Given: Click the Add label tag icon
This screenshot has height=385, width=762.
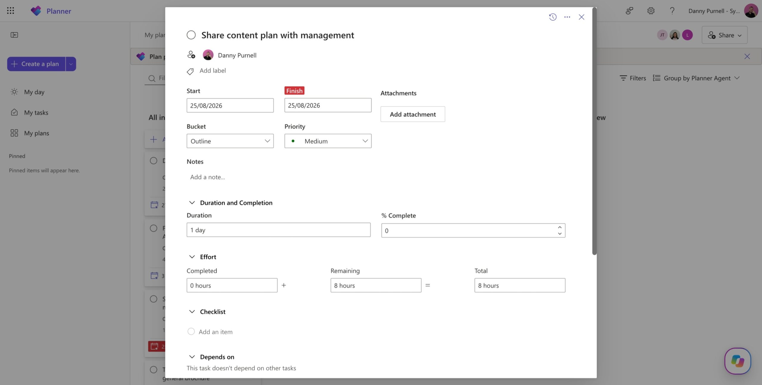Looking at the screenshot, I should 190,71.
